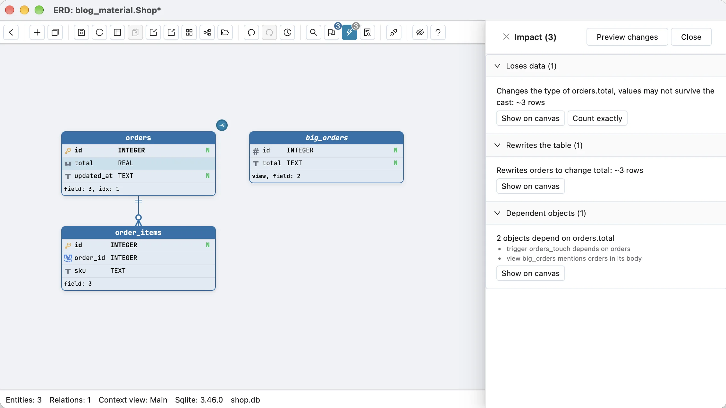Click Show on canvas under Rewrites the table
Viewport: 726px width, 408px height.
(530, 186)
